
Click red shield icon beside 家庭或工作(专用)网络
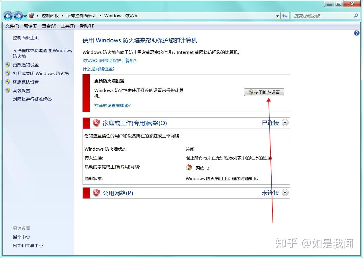[96, 123]
